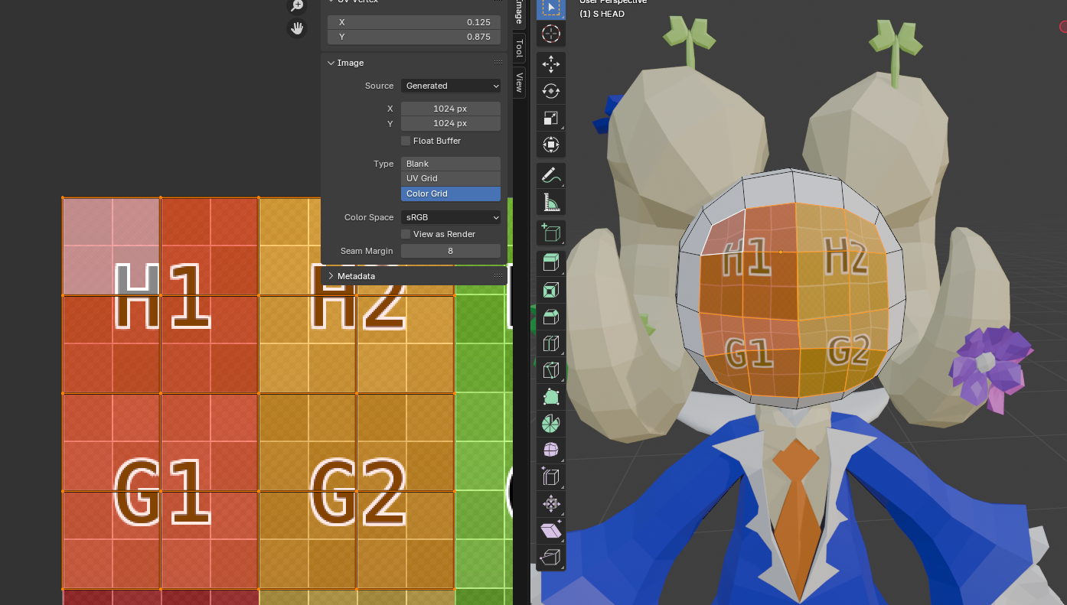Open the Color Space sRGB dropdown

click(x=451, y=217)
